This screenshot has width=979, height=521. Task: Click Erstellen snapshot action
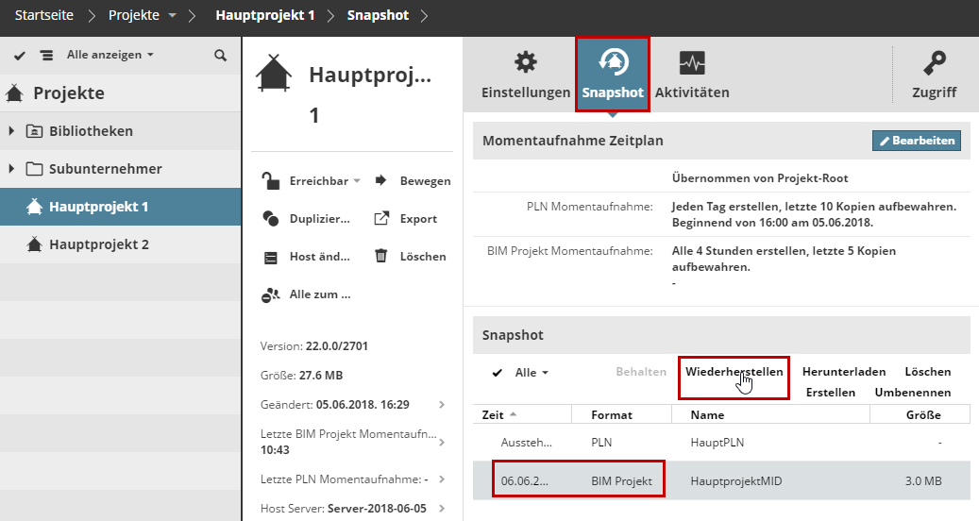coord(831,393)
